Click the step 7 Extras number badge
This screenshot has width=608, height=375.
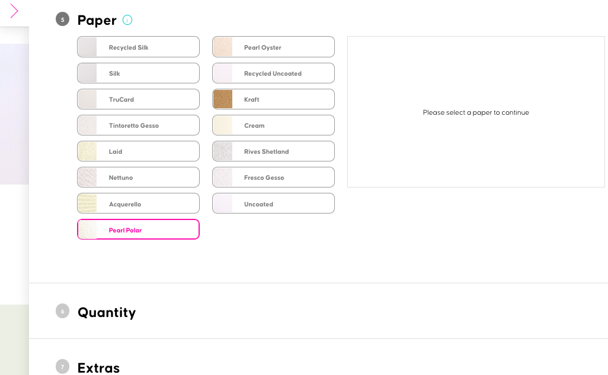pos(62,367)
